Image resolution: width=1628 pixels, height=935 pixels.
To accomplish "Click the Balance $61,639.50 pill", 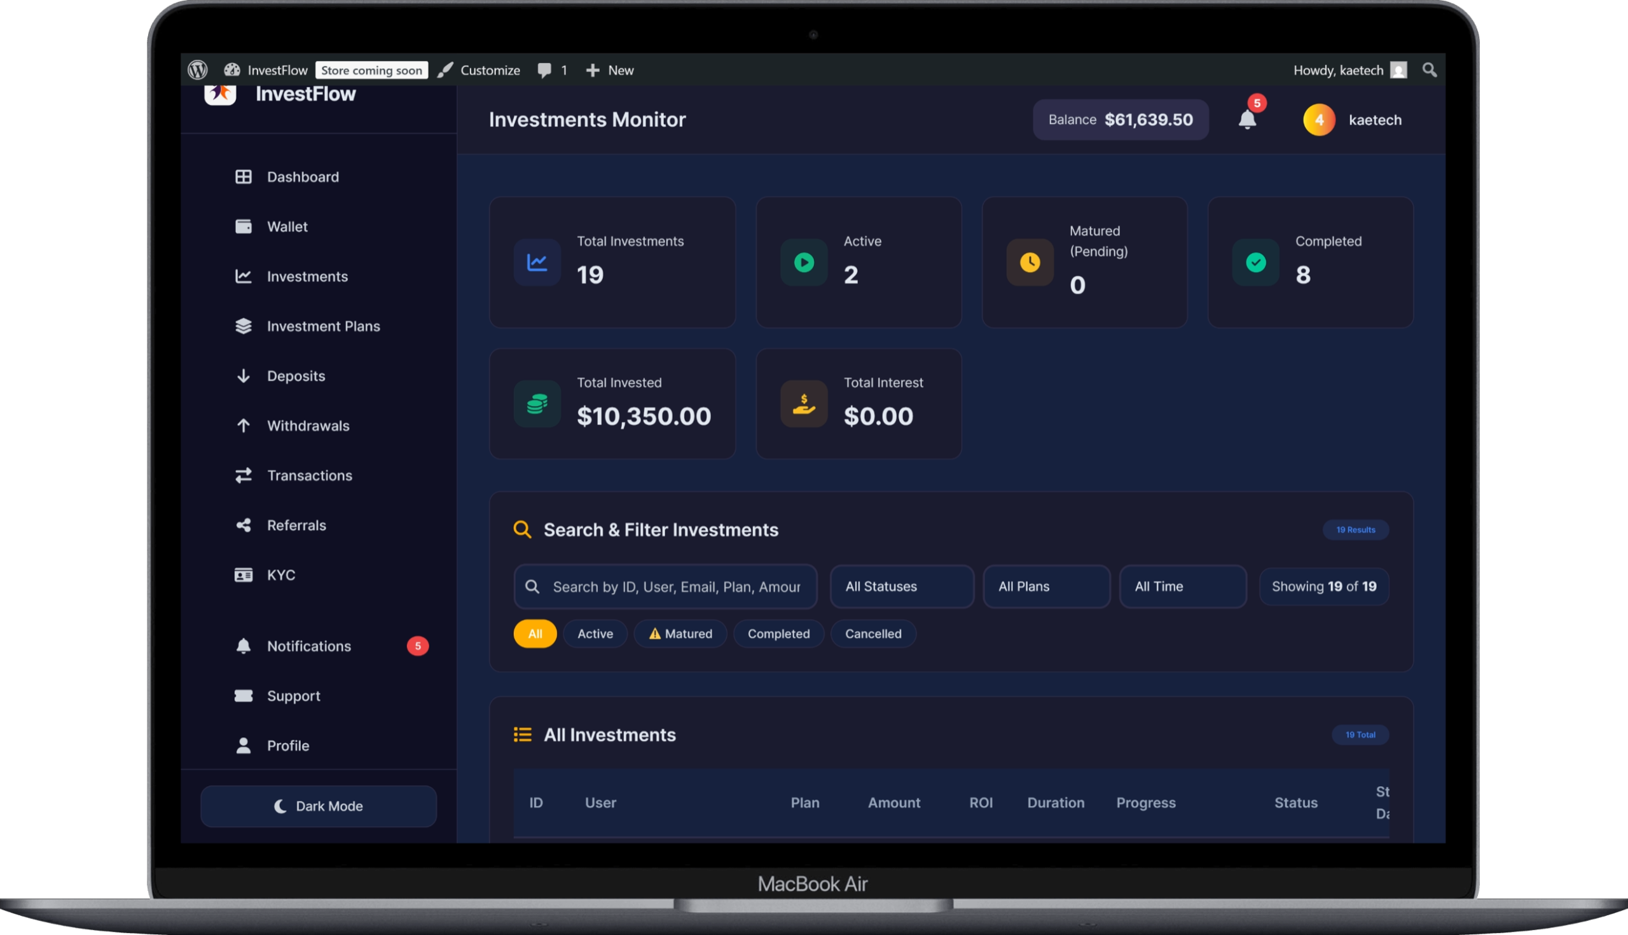I will point(1121,120).
